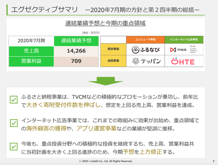
Task: Click the checkmark beside ふるさと納税事業 paragraph
Action: [14, 100]
